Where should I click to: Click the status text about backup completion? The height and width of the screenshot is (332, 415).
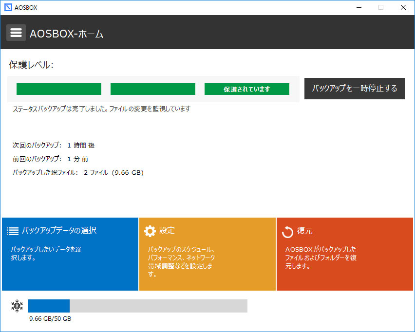click(102, 109)
